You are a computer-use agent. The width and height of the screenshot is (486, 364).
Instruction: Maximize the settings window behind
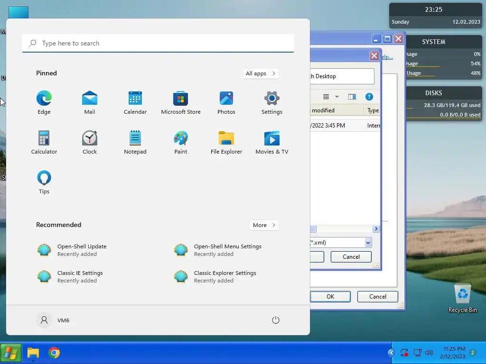(387, 39)
